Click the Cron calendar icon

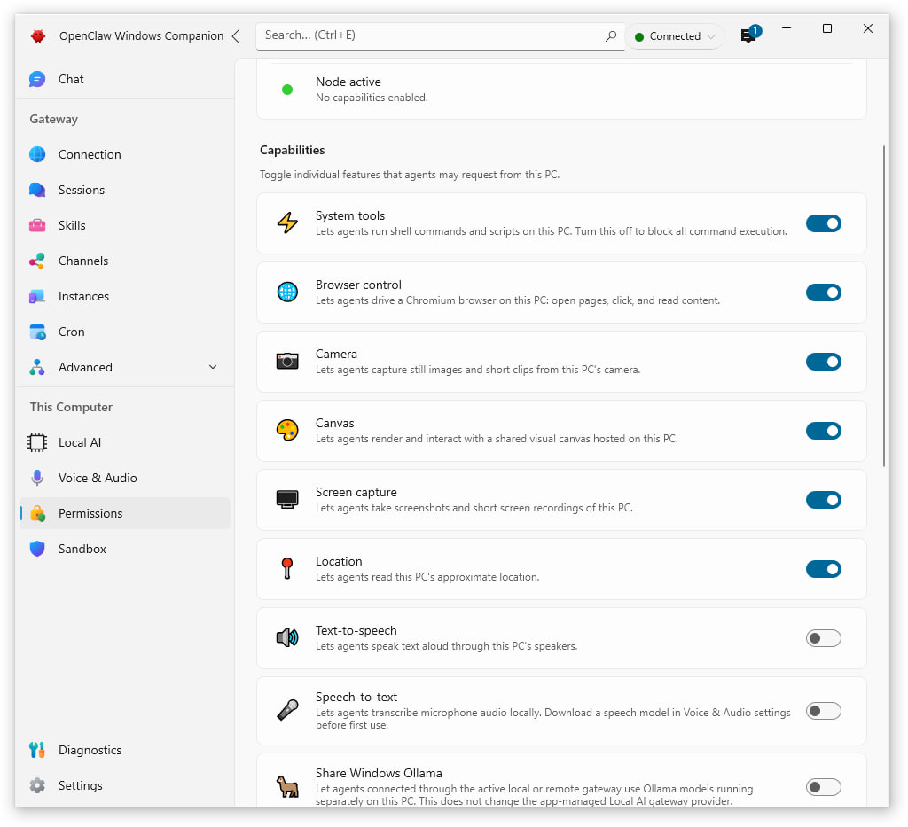pos(37,332)
